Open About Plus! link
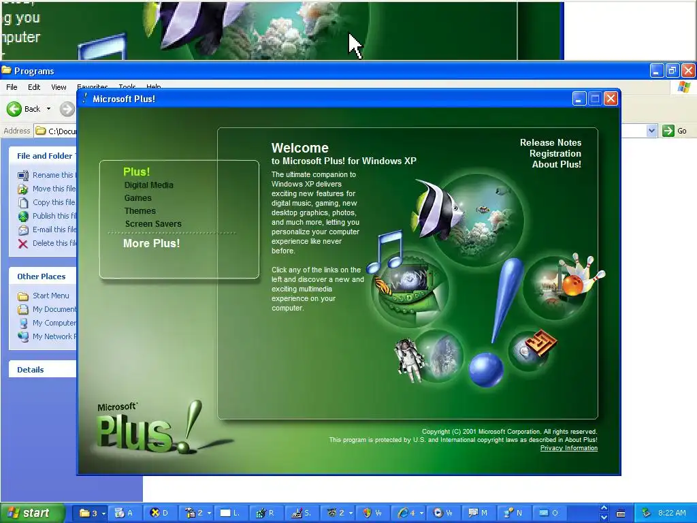697x523 pixels. 557,164
